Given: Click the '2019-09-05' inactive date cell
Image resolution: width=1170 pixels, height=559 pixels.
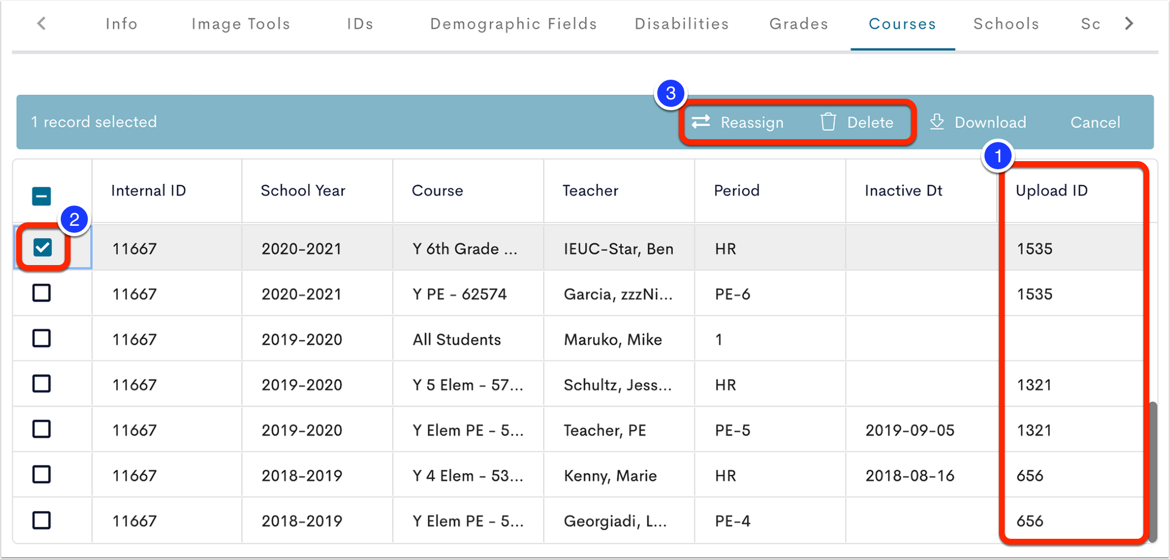Looking at the screenshot, I should [x=910, y=430].
